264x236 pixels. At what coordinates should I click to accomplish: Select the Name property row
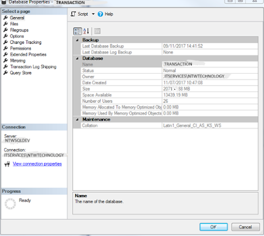pyautogui.click(x=169, y=64)
